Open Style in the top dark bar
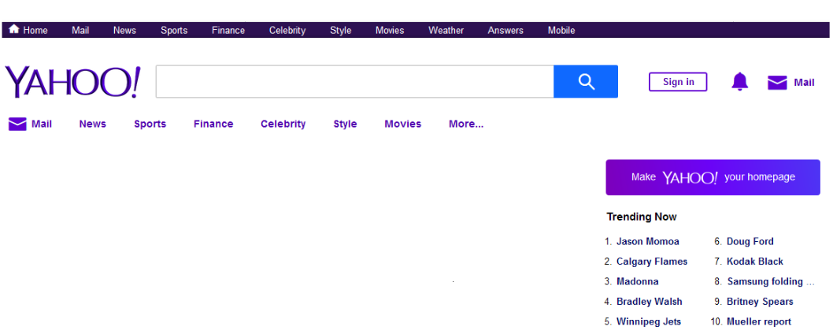The image size is (833, 334). click(341, 30)
